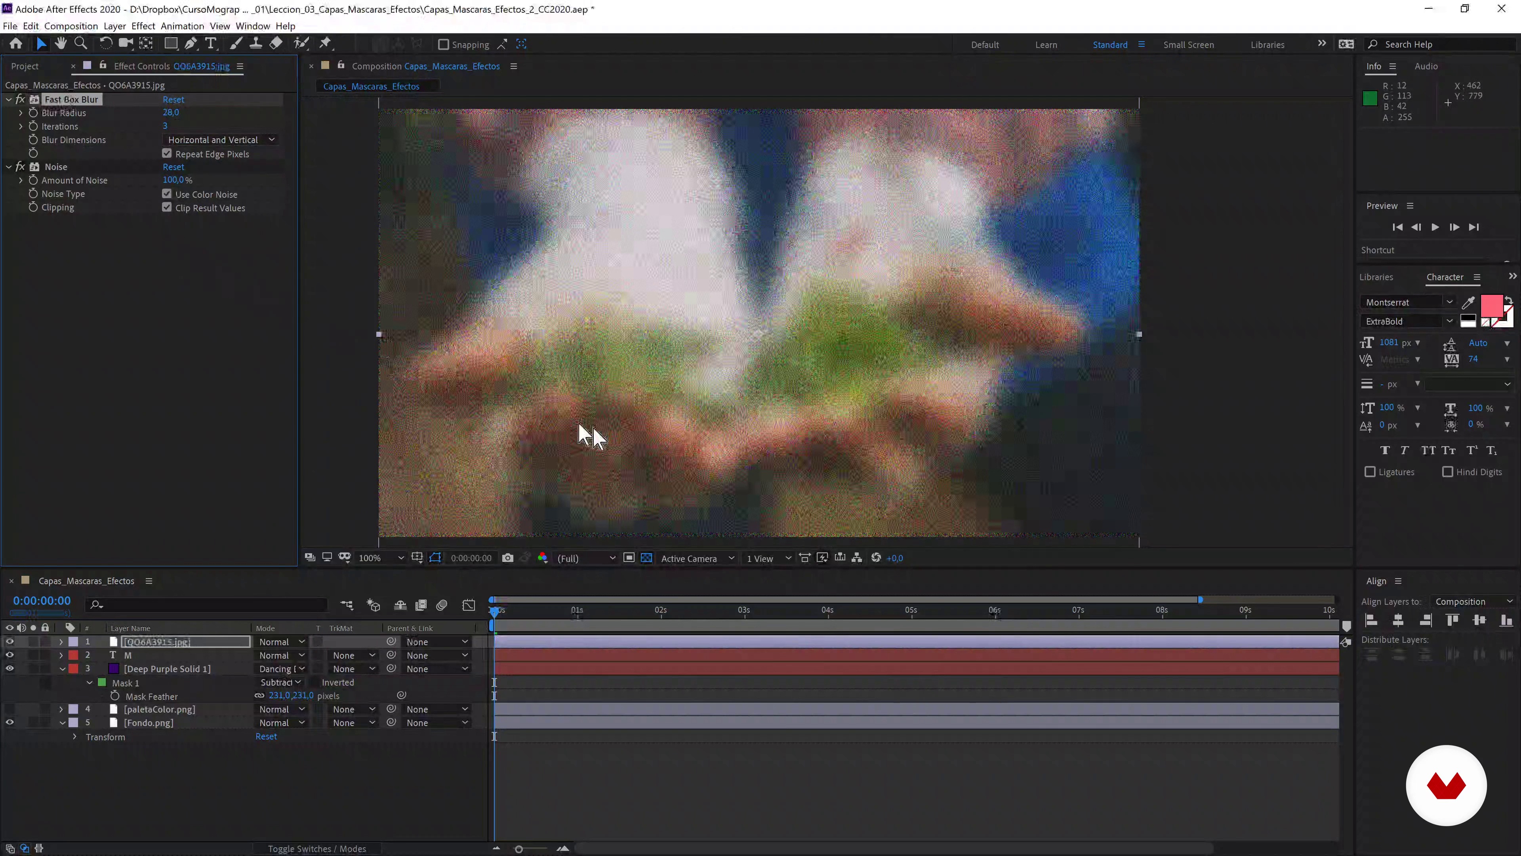Enable the Hindi Digits checkbox

[1448, 472]
